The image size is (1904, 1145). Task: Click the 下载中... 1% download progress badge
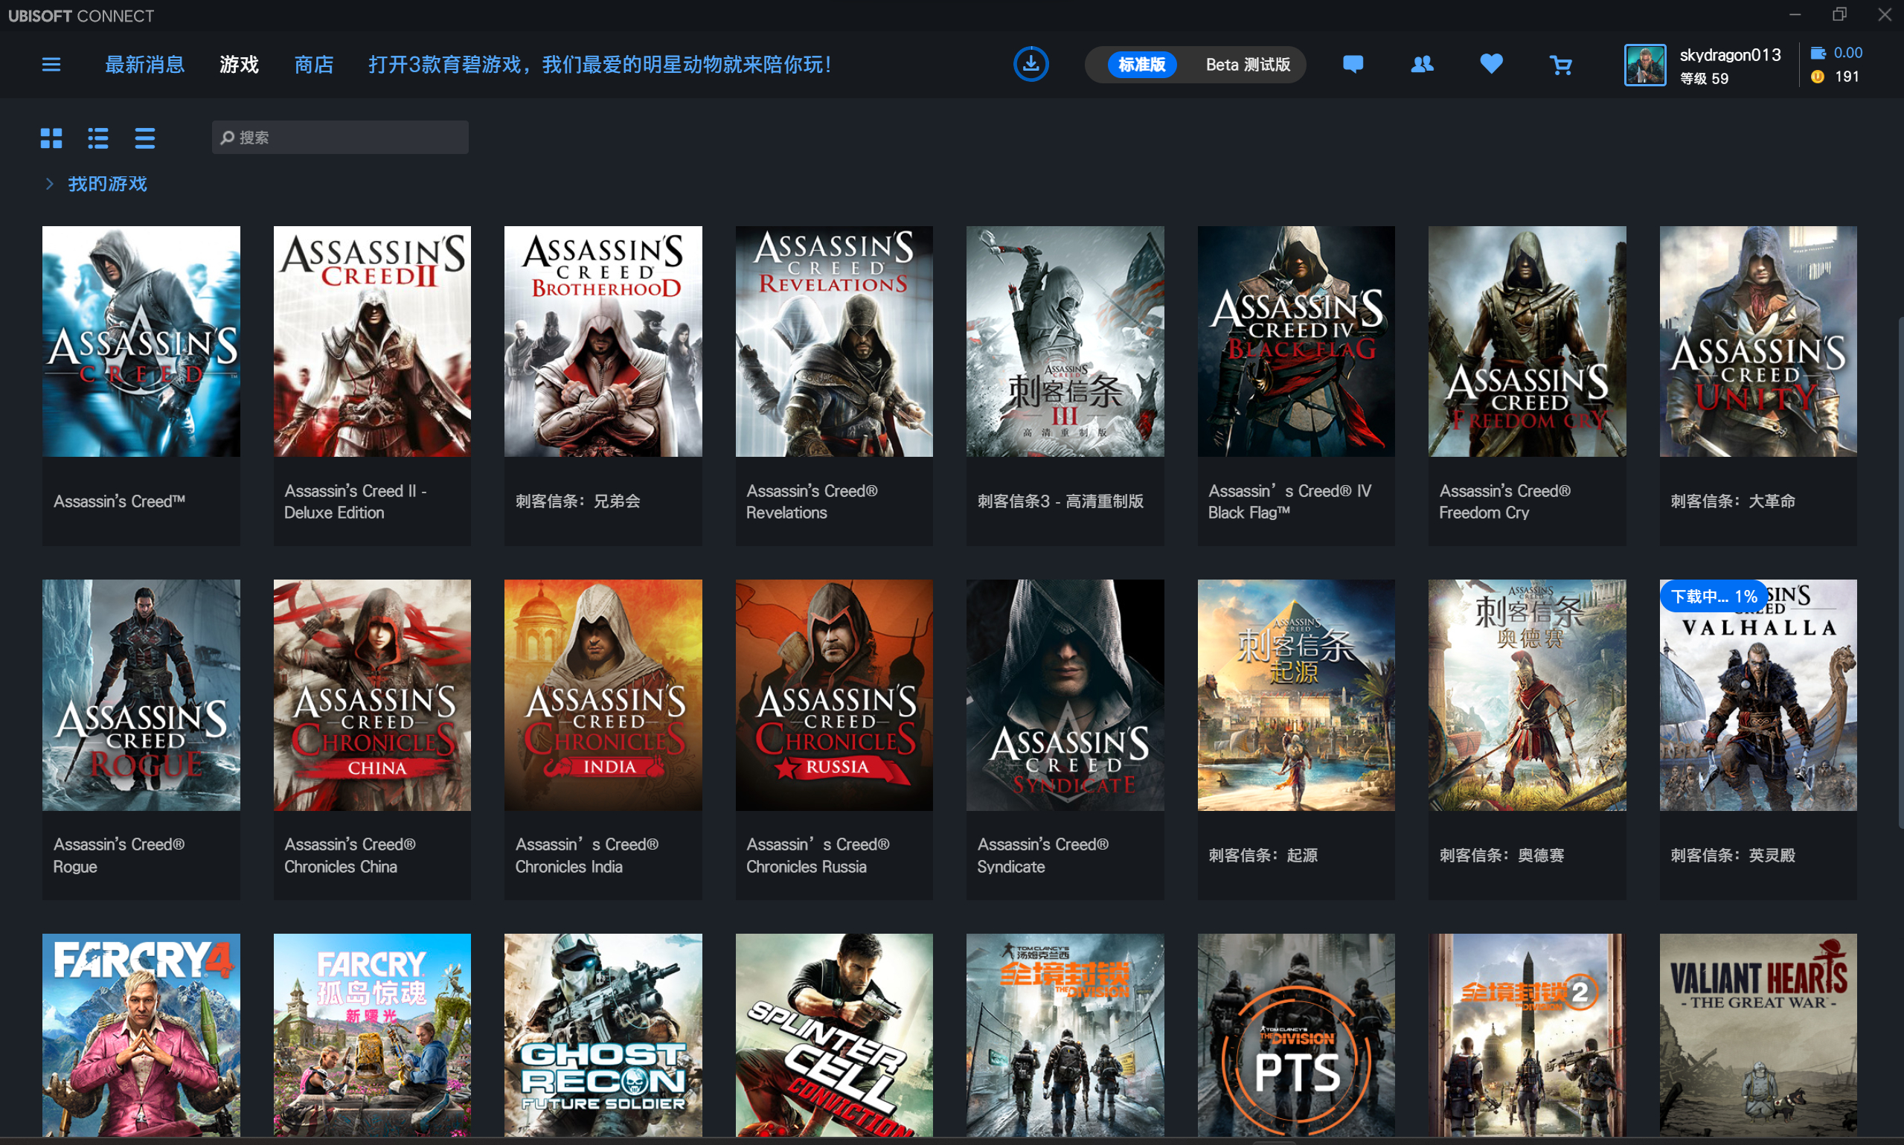pos(1714,597)
